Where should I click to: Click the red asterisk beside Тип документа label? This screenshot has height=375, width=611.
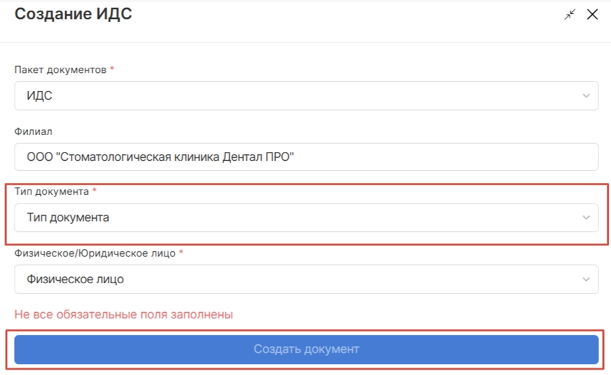pos(94,190)
